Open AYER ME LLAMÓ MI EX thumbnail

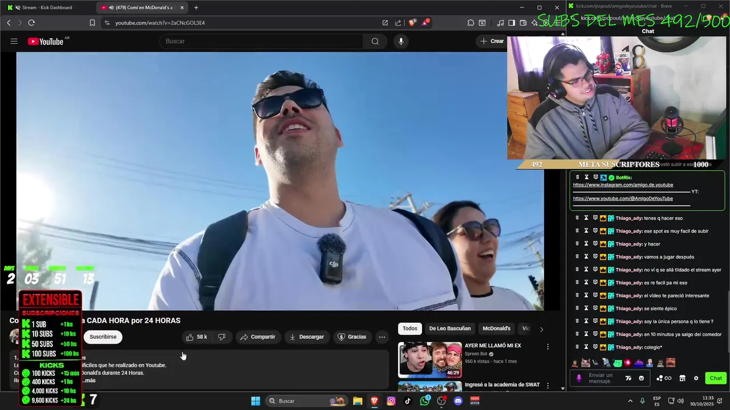click(430, 359)
